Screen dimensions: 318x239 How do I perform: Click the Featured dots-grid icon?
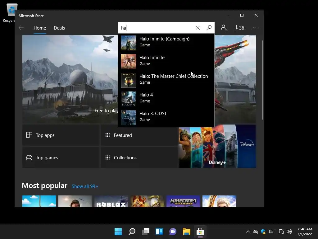107,135
